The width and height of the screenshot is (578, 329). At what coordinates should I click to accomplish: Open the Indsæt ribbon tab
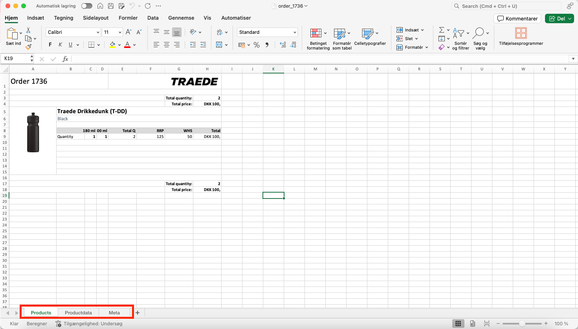[35, 18]
